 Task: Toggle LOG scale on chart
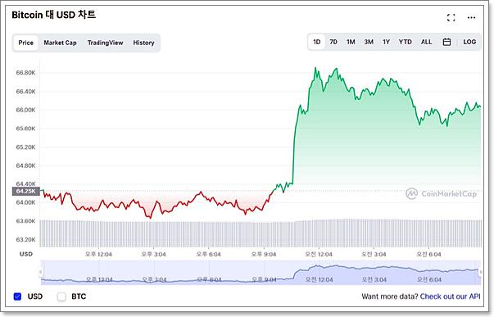[469, 42]
